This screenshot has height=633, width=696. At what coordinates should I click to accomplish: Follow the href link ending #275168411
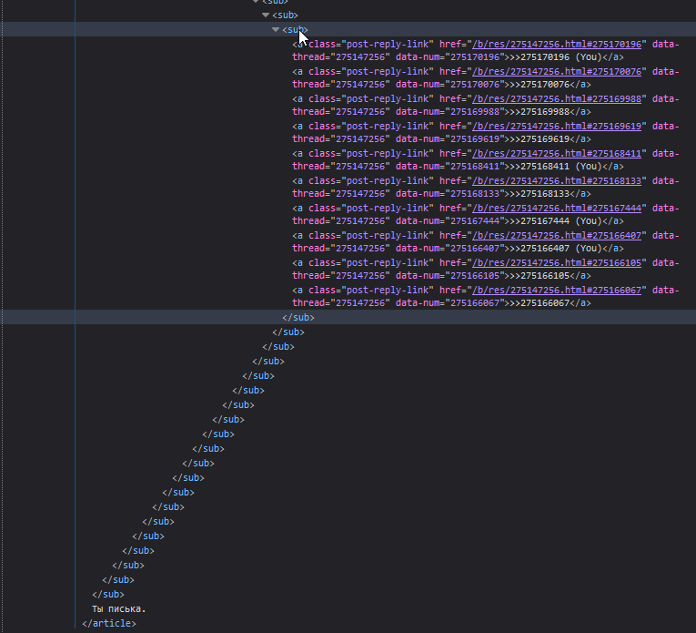[557, 154]
